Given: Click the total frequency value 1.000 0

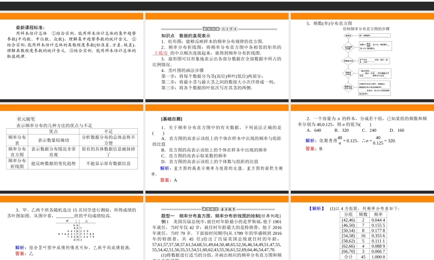Looking at the screenshot, I should coord(378,257).
